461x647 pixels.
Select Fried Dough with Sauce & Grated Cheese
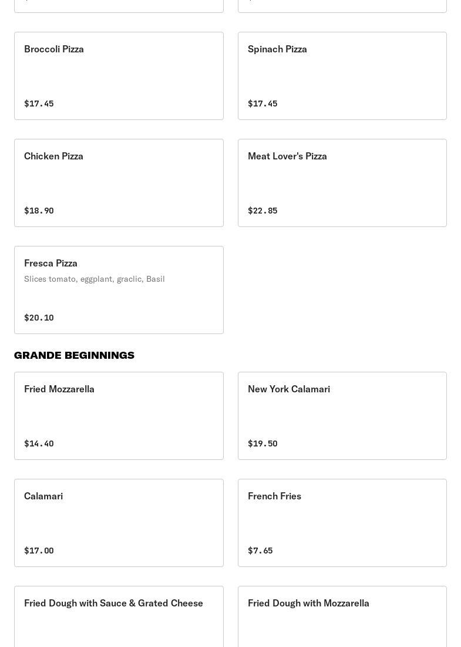pyautogui.click(x=119, y=616)
